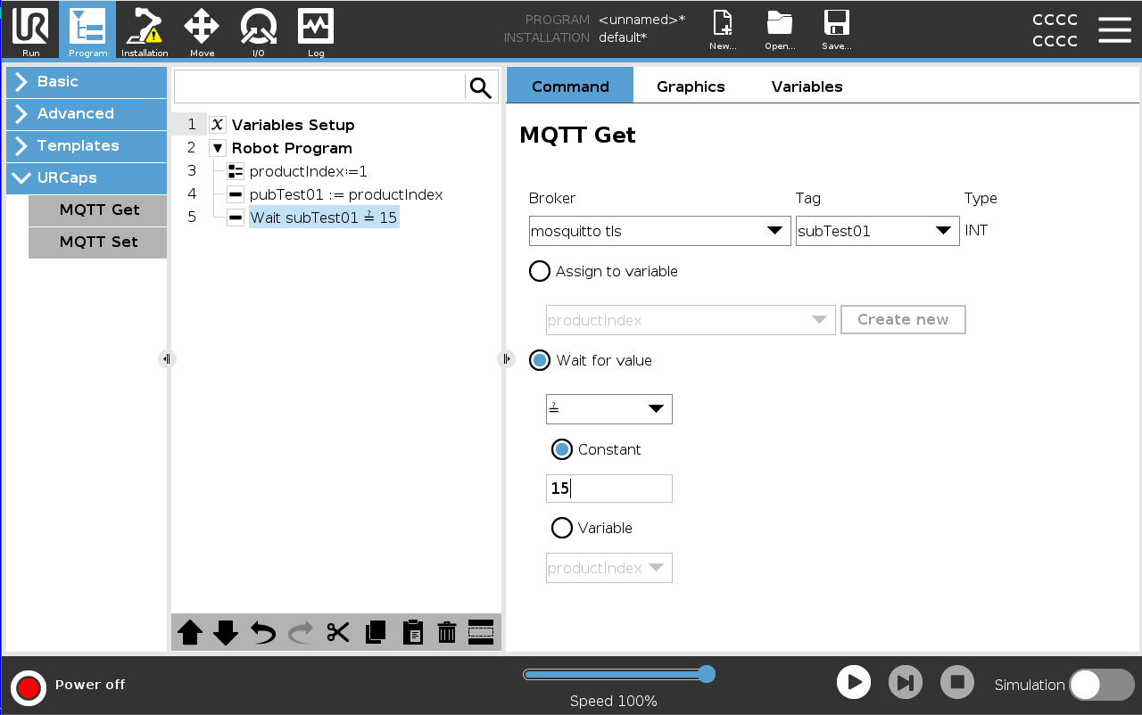1142x715 pixels.
Task: Switch to the Variables tab
Action: click(x=807, y=86)
